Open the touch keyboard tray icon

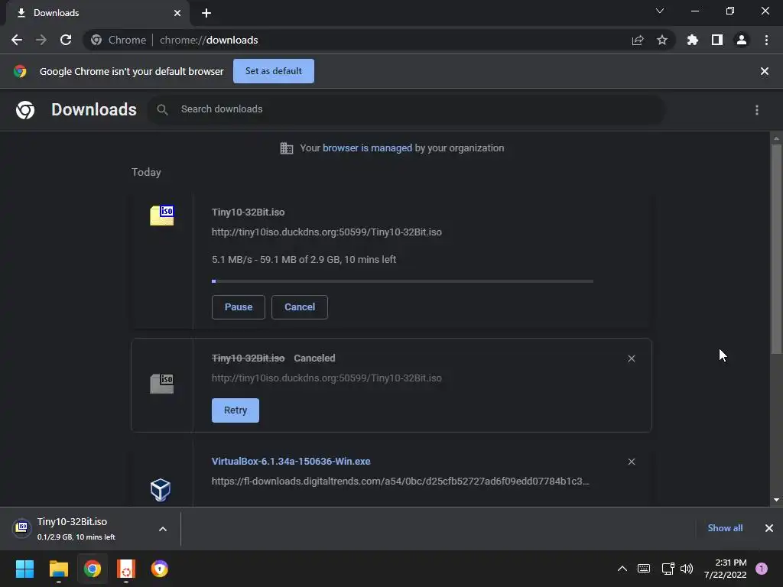644,569
